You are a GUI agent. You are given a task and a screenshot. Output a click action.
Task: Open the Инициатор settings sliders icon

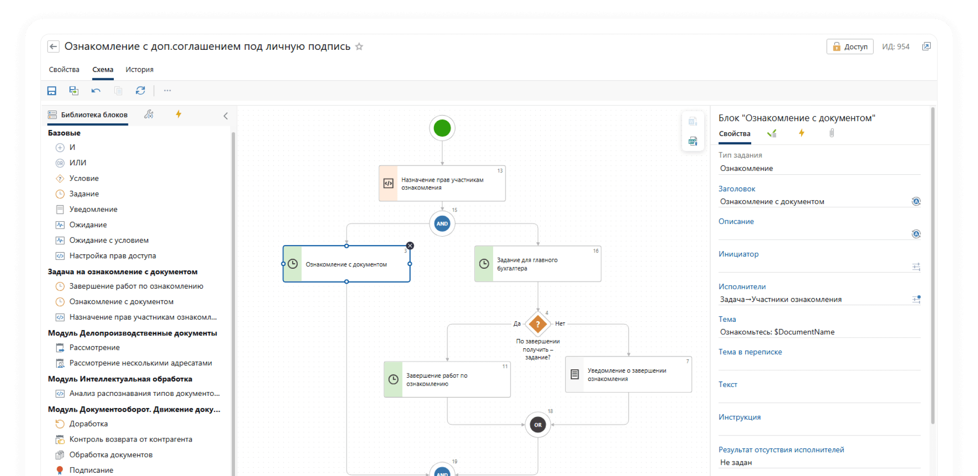pos(916,267)
